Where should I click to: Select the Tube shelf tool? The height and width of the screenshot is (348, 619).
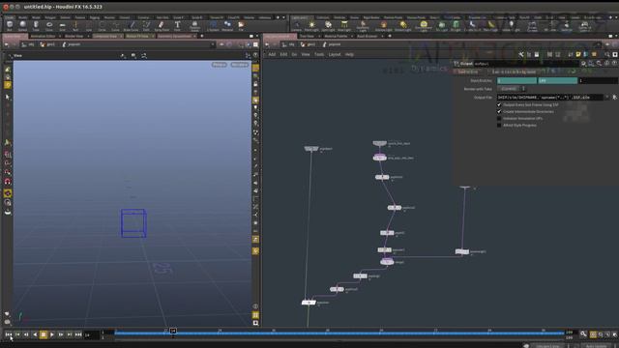pos(36,26)
